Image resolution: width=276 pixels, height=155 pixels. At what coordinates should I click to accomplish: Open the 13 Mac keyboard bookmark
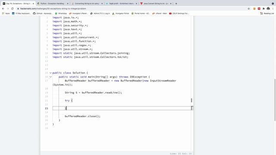click(x=21, y=13)
